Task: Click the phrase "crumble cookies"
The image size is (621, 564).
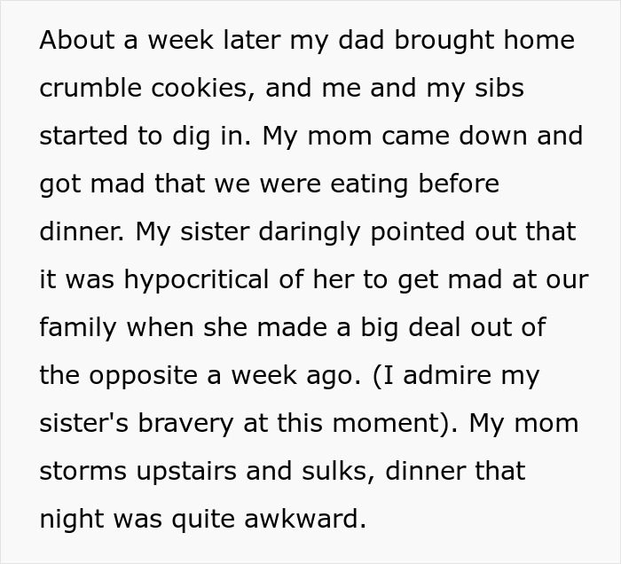Action: click(146, 88)
